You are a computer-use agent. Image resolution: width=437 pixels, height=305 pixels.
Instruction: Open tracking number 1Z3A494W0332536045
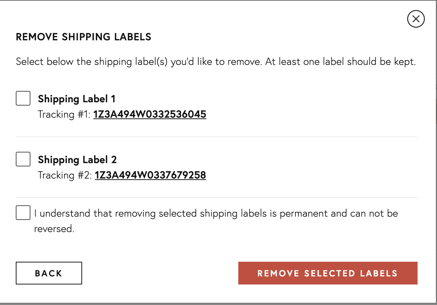[x=150, y=114]
